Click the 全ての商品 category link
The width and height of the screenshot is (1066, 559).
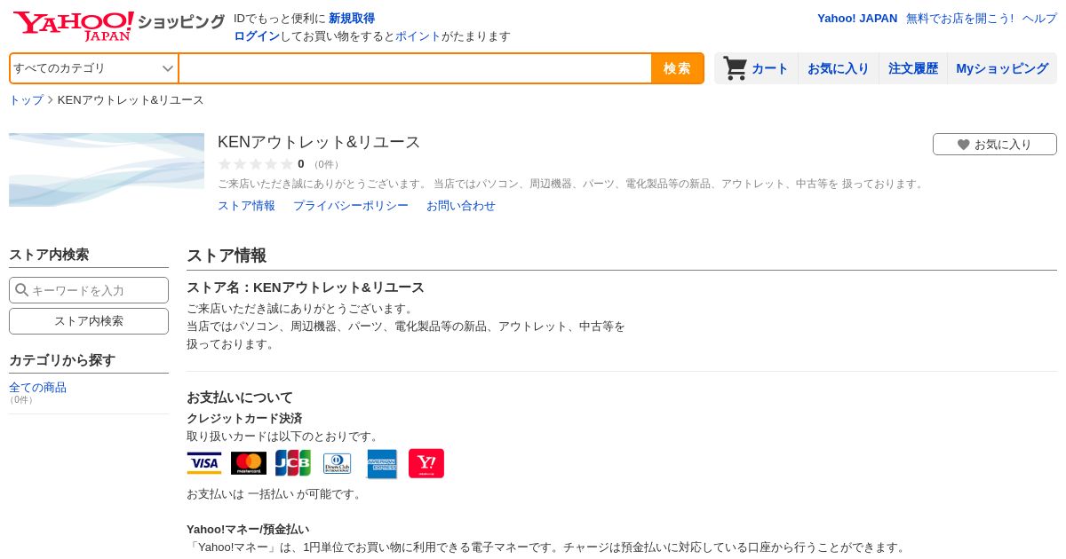37,387
